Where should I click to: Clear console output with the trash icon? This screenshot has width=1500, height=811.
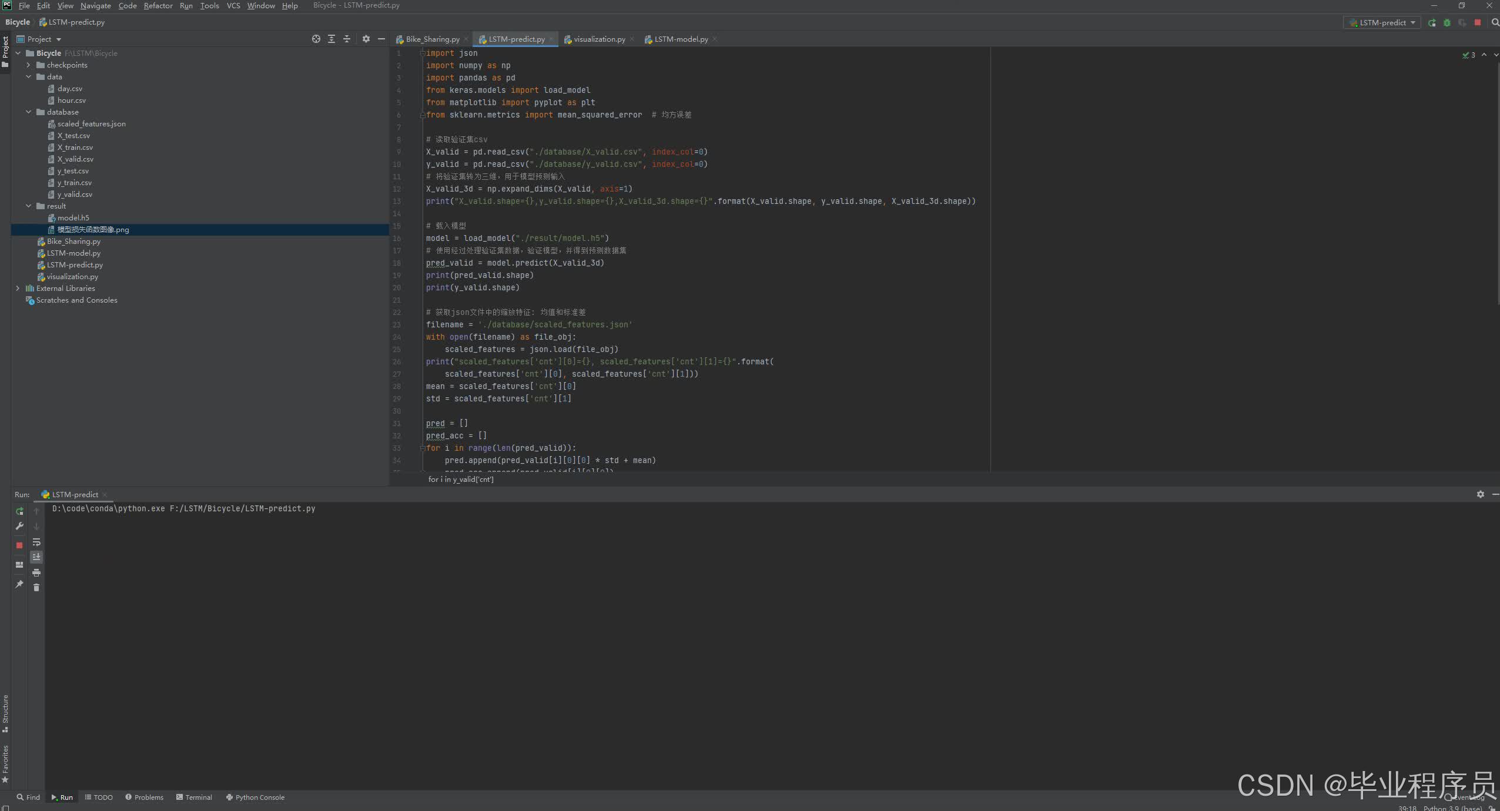point(36,588)
